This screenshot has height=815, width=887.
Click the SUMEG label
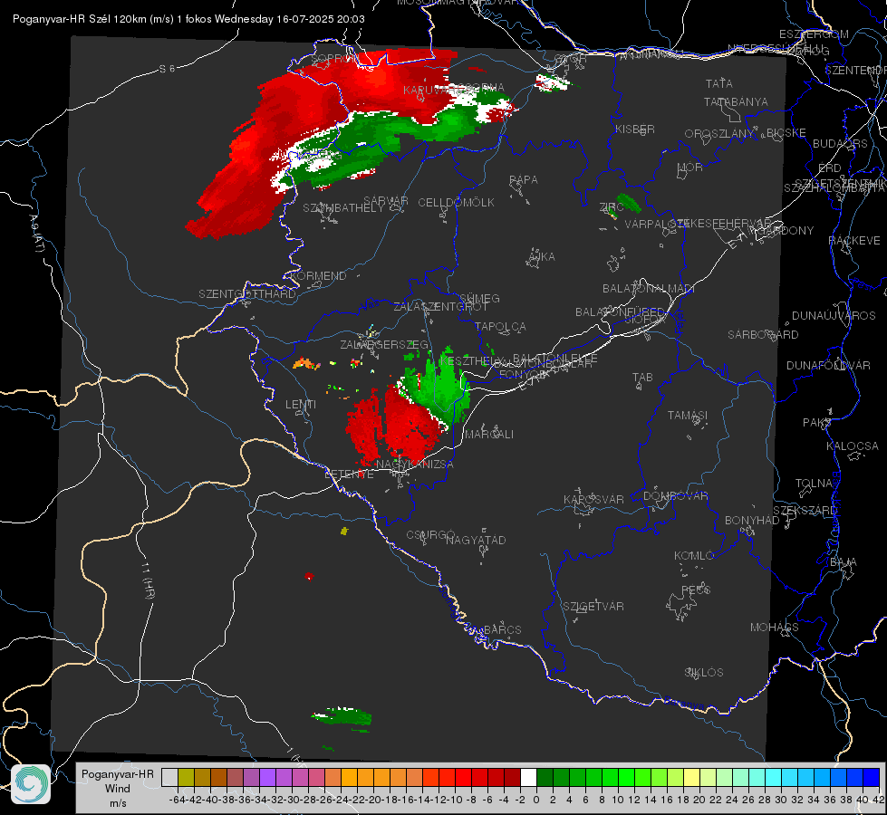(x=479, y=298)
